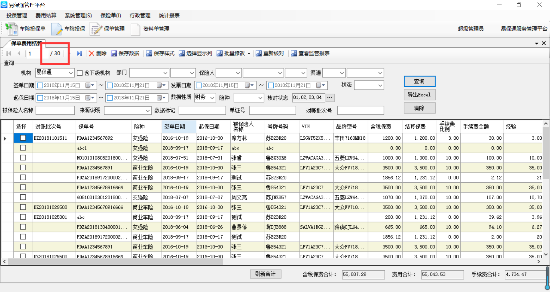The width and height of the screenshot is (550, 292).
Task: Click the 导出Excel button
Action: pyautogui.click(x=419, y=95)
